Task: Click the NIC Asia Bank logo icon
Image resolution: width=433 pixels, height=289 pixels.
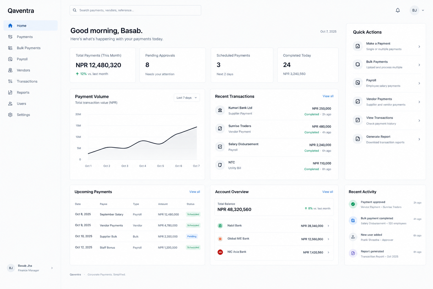Action: click(220, 252)
